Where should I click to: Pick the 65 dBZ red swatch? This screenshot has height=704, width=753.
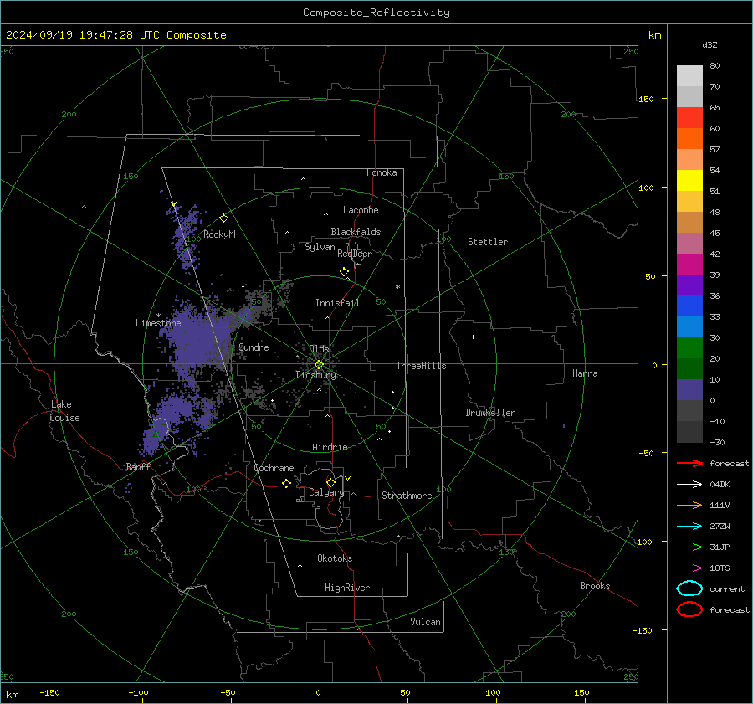pos(689,117)
